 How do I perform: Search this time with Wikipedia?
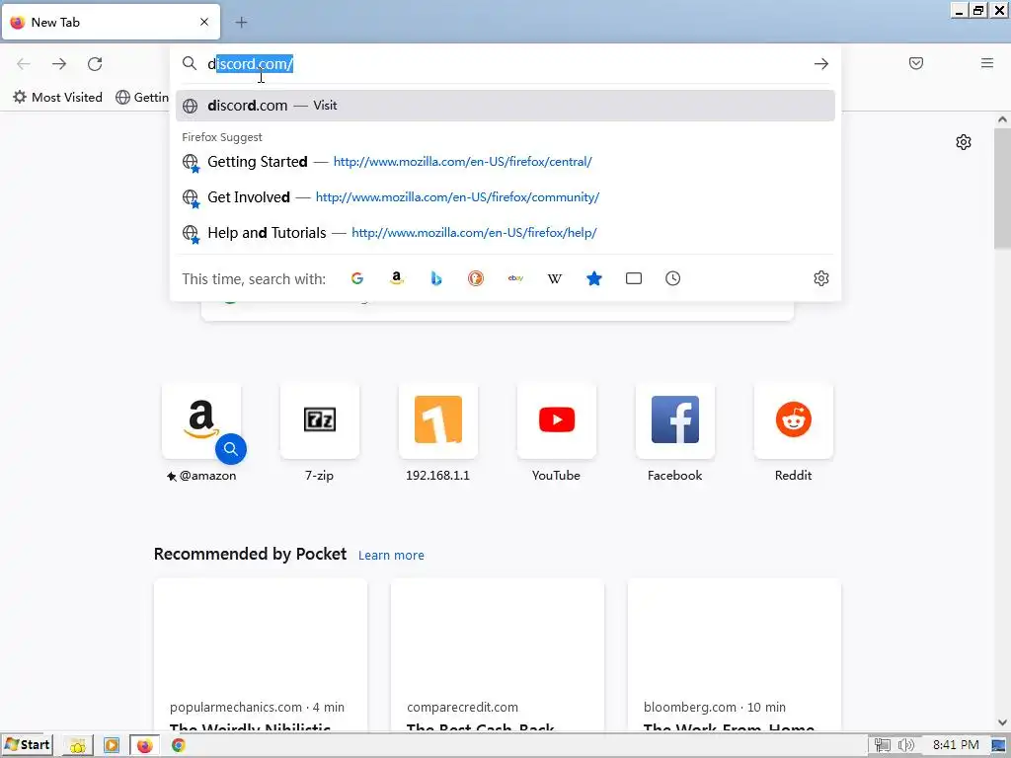coord(555,278)
